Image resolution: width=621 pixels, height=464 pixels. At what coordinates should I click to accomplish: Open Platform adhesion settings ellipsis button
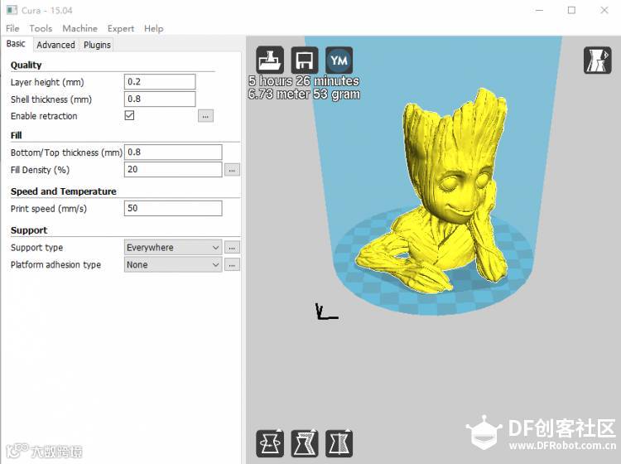[232, 264]
